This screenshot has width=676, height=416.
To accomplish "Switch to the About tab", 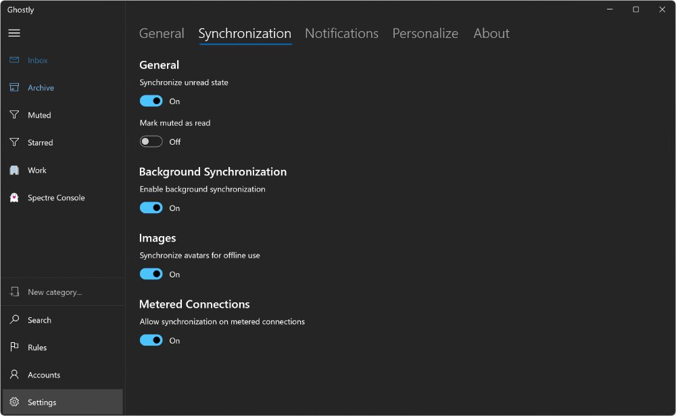I will coord(491,33).
